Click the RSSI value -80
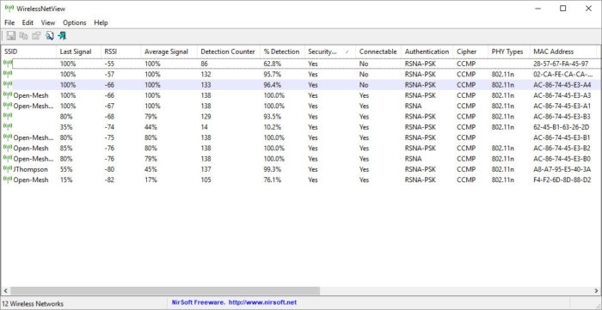The width and height of the screenshot is (602, 310). (109, 169)
